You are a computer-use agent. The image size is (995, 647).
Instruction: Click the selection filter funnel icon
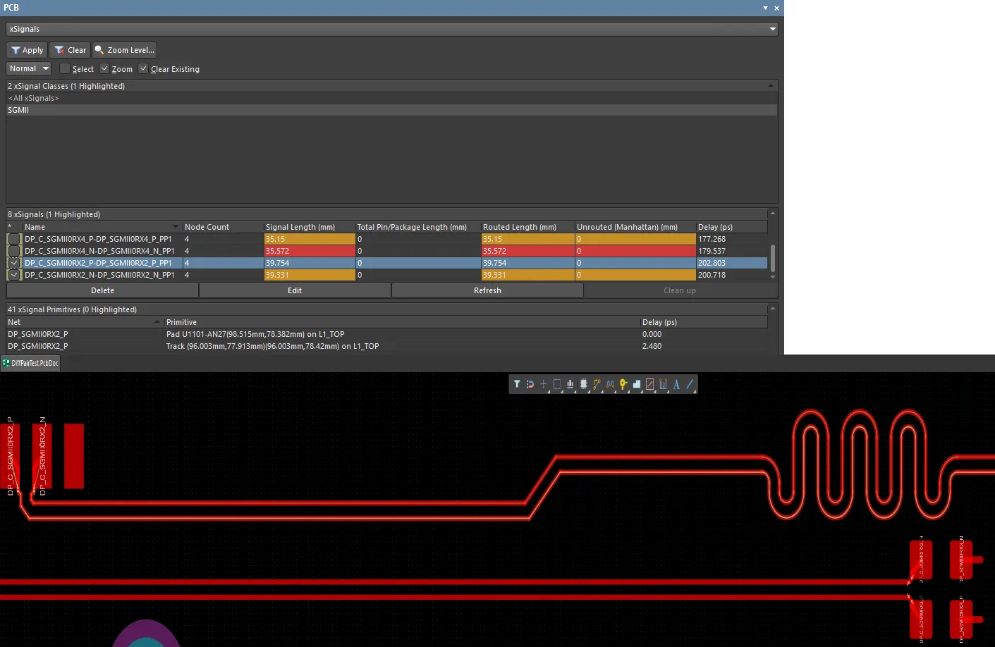click(517, 384)
